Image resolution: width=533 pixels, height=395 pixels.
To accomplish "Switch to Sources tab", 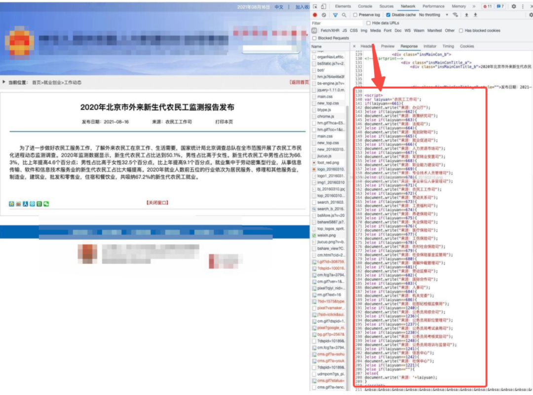I will 386,6.
